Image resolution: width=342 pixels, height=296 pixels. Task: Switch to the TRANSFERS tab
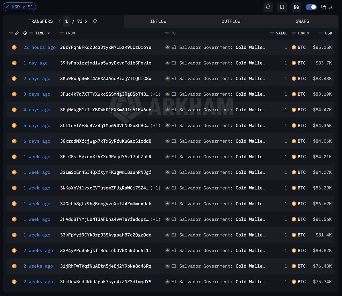(x=41, y=21)
